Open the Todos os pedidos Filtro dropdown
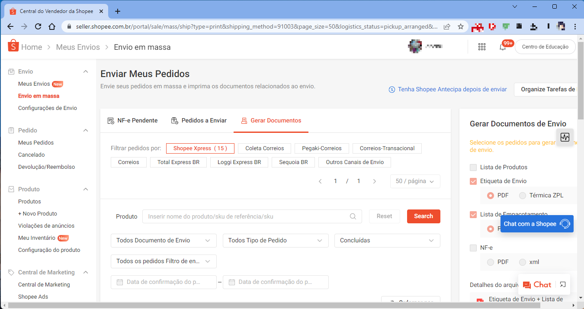The width and height of the screenshot is (584, 309). 164,261
